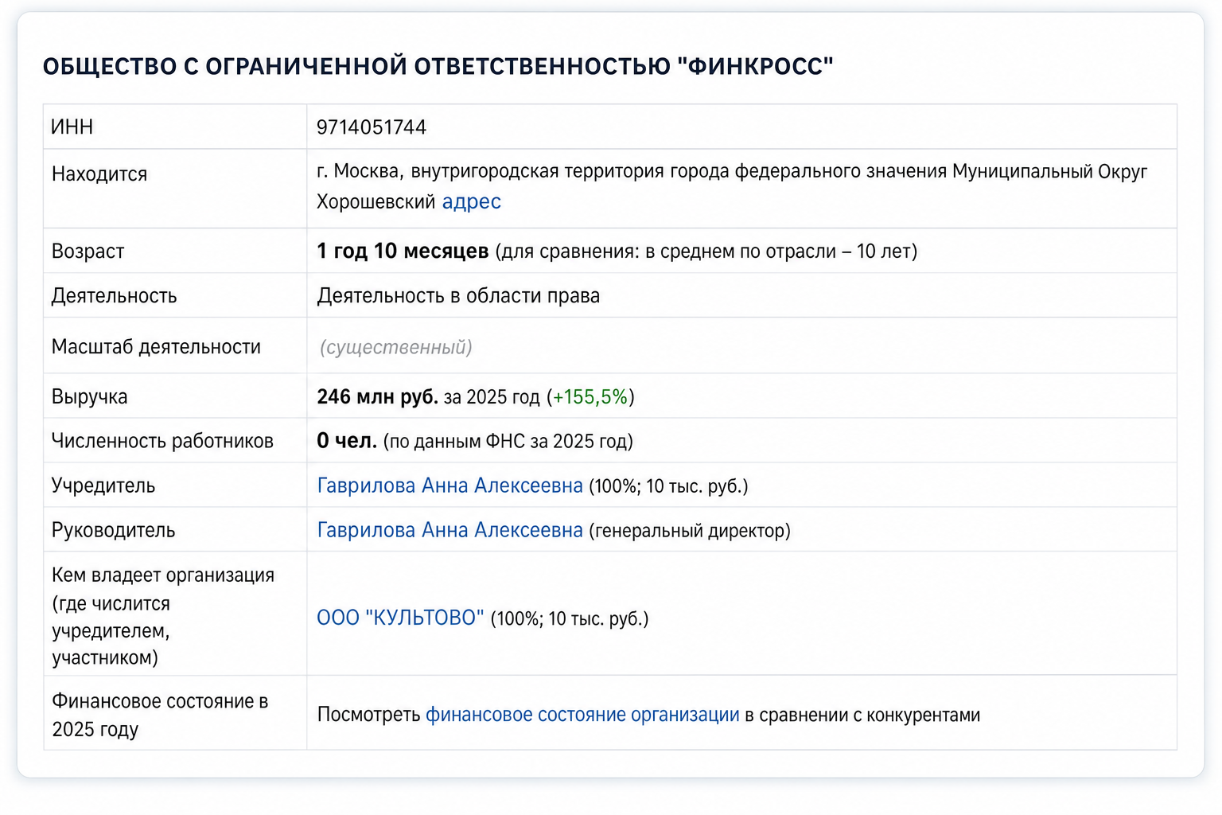Click the address text starting "г. Москва"
The width and height of the screenshot is (1222, 815).
[x=732, y=186]
